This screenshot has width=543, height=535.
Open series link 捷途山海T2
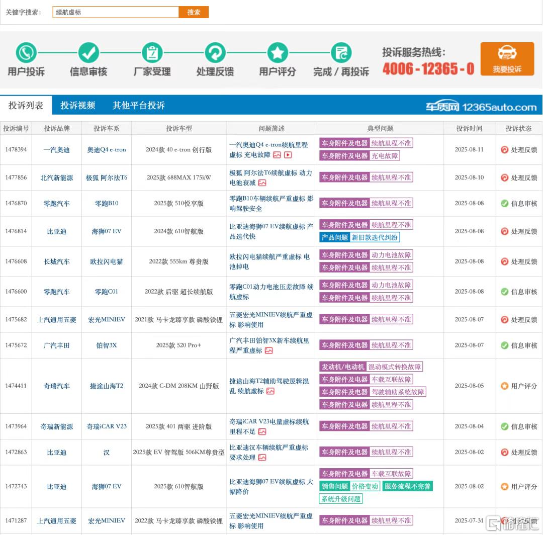[106, 386]
